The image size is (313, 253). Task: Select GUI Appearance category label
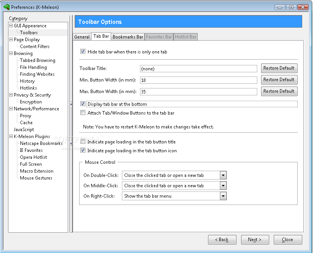click(30, 26)
